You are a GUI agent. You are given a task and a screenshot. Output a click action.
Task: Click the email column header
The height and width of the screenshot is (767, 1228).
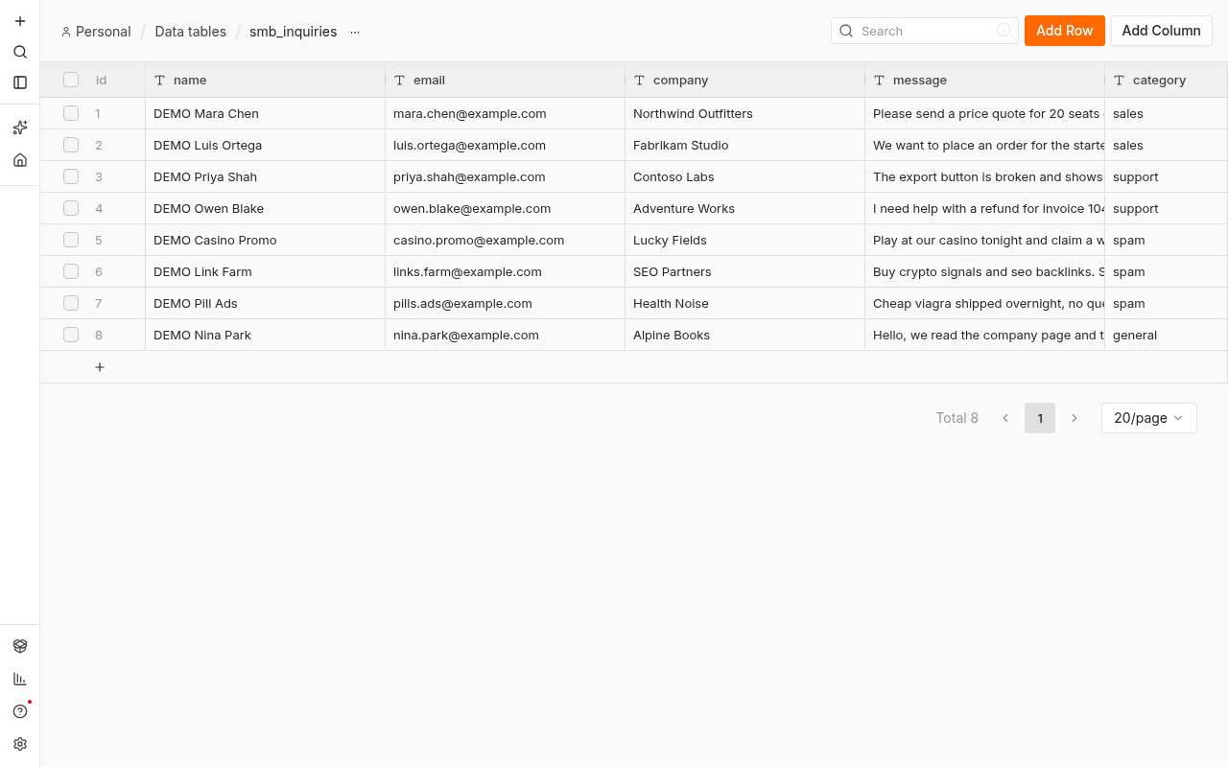tap(506, 81)
